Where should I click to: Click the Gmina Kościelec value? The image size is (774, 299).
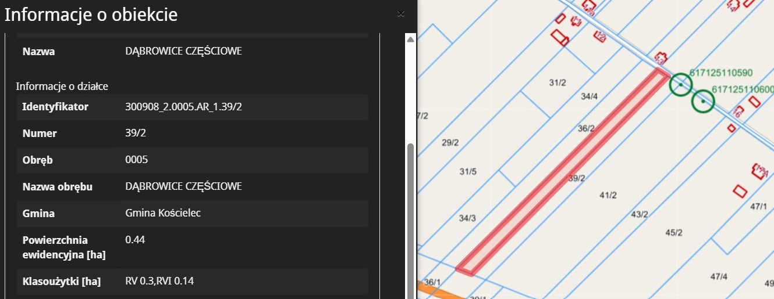pos(163,213)
